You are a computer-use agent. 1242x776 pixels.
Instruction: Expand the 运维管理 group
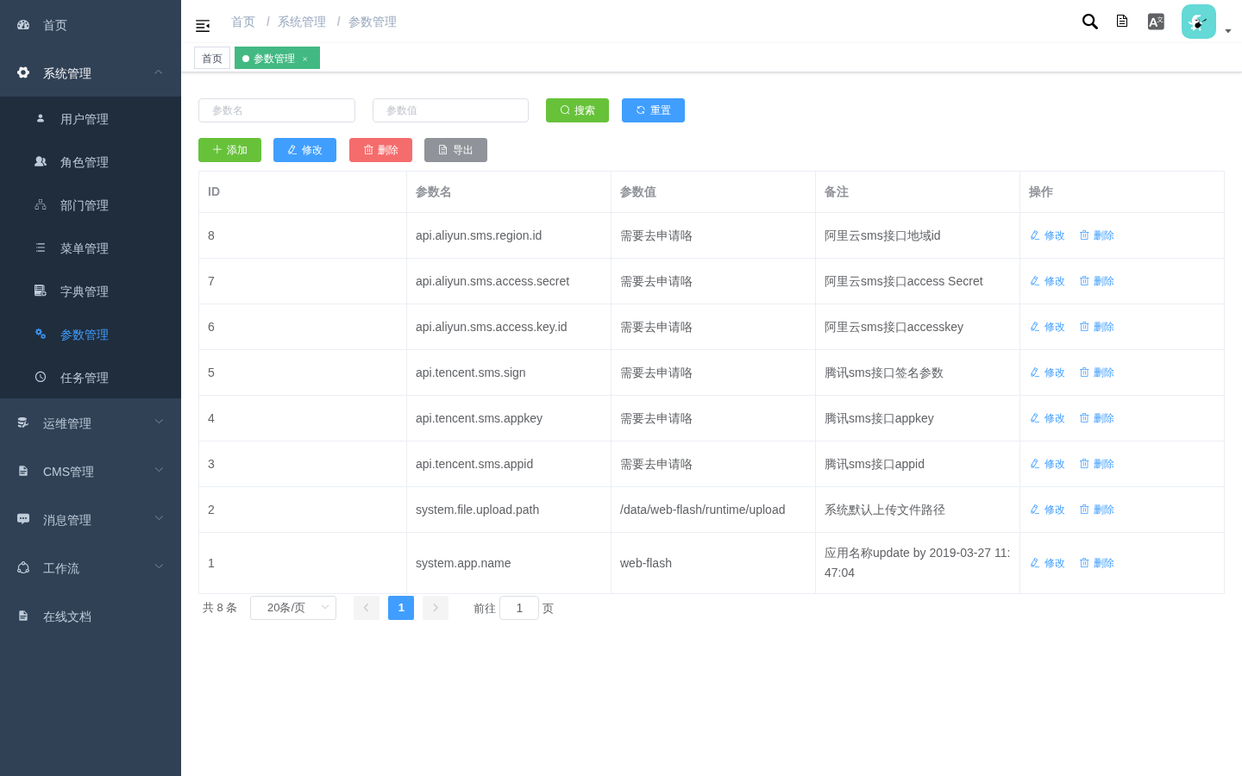click(91, 423)
